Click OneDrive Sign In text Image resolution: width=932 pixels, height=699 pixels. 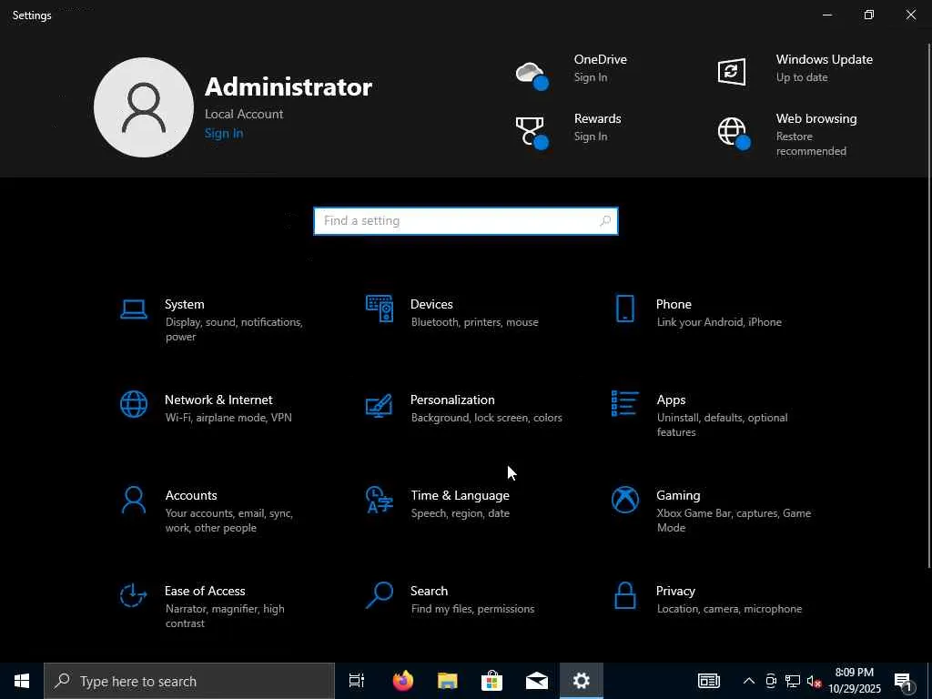point(590,77)
